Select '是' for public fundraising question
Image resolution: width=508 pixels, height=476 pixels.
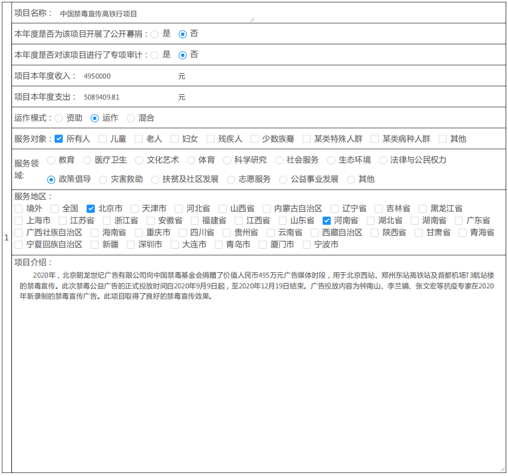pos(155,34)
